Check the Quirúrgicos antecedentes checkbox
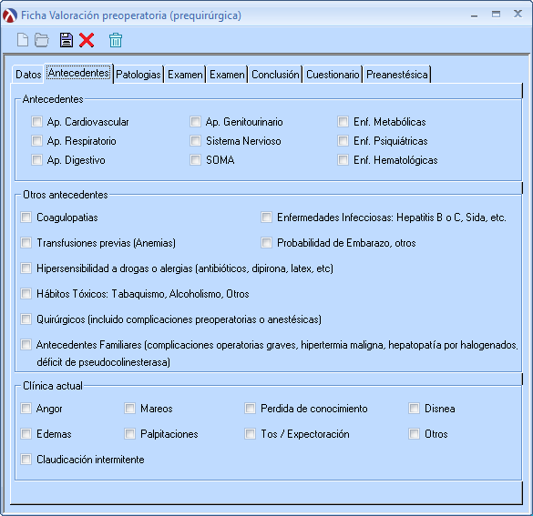The height and width of the screenshot is (516, 533). click(x=26, y=319)
